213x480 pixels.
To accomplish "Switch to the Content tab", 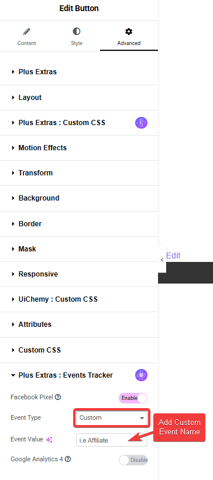I will click(27, 36).
